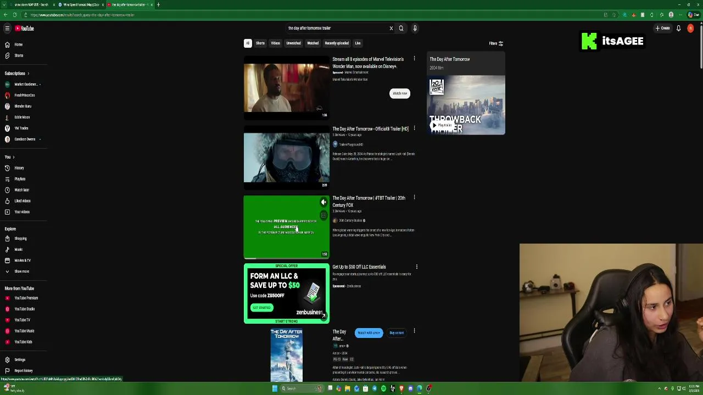Viewport: 703px width, 395px height.
Task: Click the magnifier search button
Action: pos(401,28)
